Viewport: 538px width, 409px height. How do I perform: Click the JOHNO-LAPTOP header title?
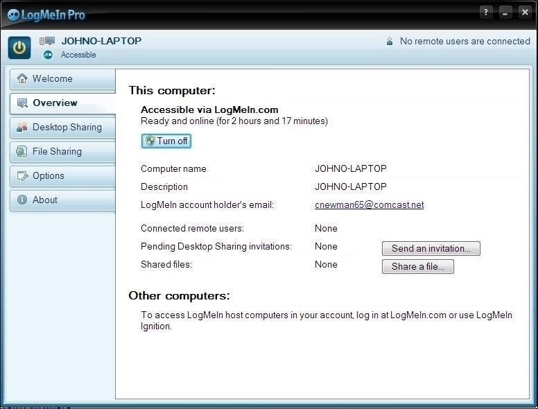point(101,41)
